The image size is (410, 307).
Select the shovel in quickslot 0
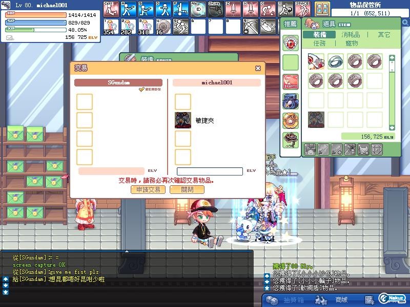point(268,27)
